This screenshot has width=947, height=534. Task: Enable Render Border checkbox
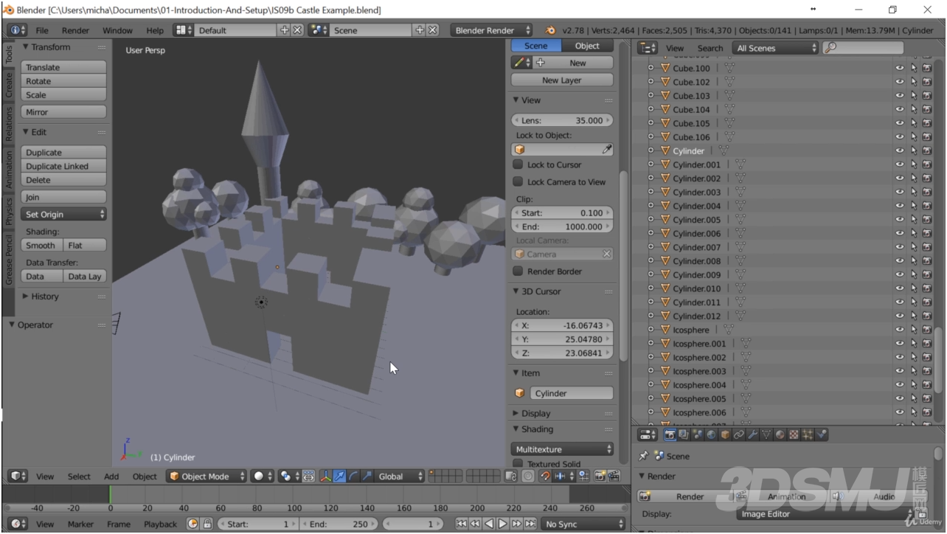(x=518, y=271)
